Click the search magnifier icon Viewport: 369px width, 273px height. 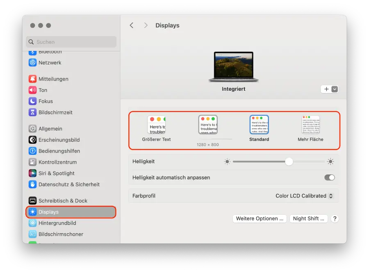tap(31, 42)
